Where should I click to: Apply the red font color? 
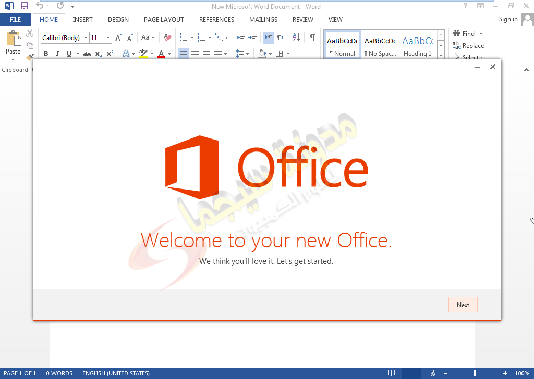[161, 54]
